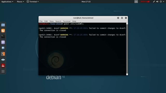Maximize the terminal window

click(122, 18)
